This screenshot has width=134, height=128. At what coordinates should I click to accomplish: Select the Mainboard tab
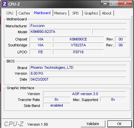point(42,13)
